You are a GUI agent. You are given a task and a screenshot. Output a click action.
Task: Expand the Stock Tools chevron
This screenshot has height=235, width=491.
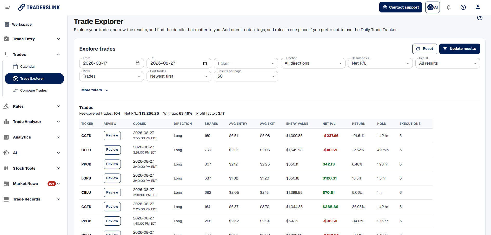click(58, 168)
